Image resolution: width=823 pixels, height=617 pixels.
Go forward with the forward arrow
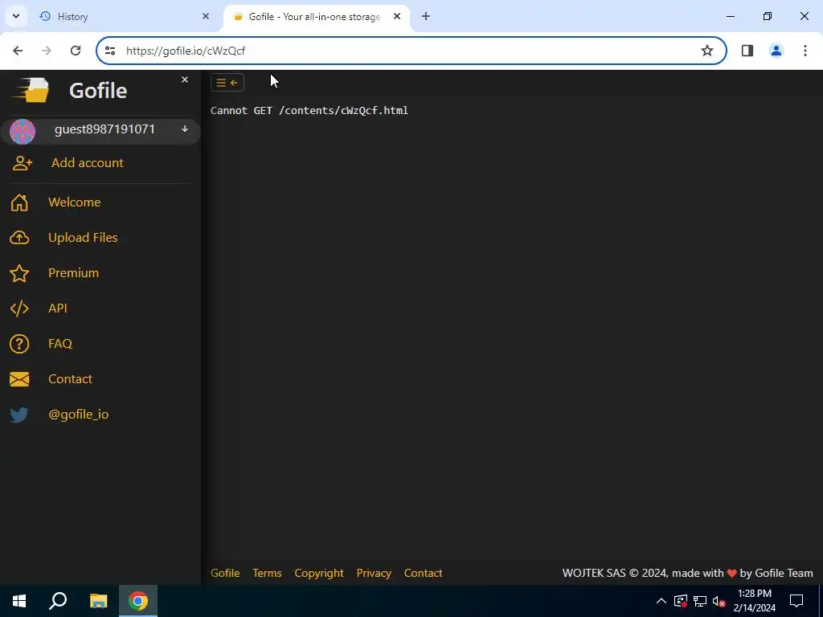(x=46, y=51)
